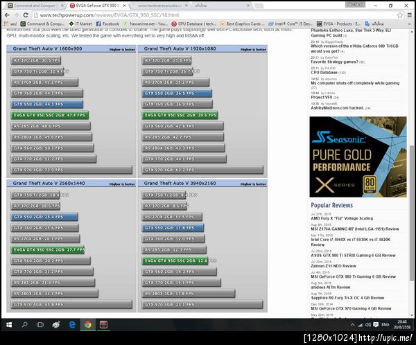416x345 pixels.
Task: Open thread about computer shutting off while gaming
Action: click(x=355, y=85)
